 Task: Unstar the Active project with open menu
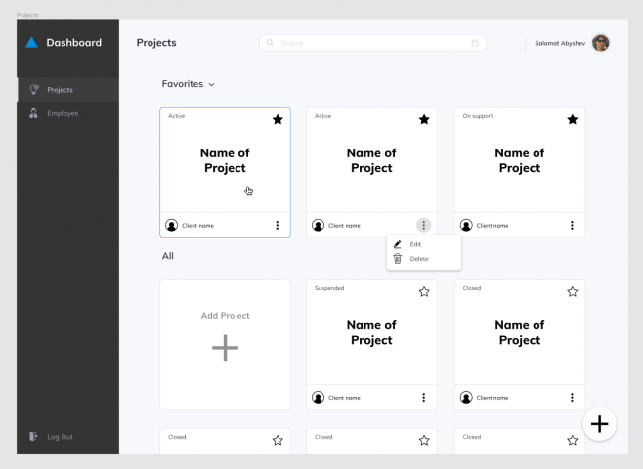(424, 120)
